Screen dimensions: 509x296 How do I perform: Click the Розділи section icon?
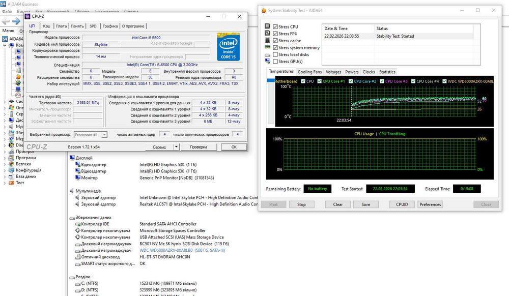coord(72,277)
